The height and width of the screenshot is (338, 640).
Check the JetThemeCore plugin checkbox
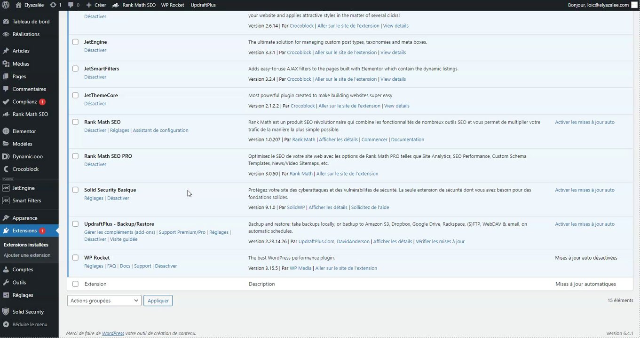(75, 95)
